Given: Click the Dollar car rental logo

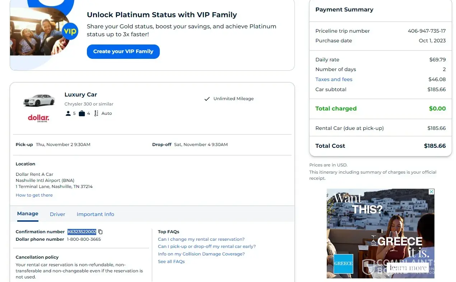Looking at the screenshot, I should (38, 118).
